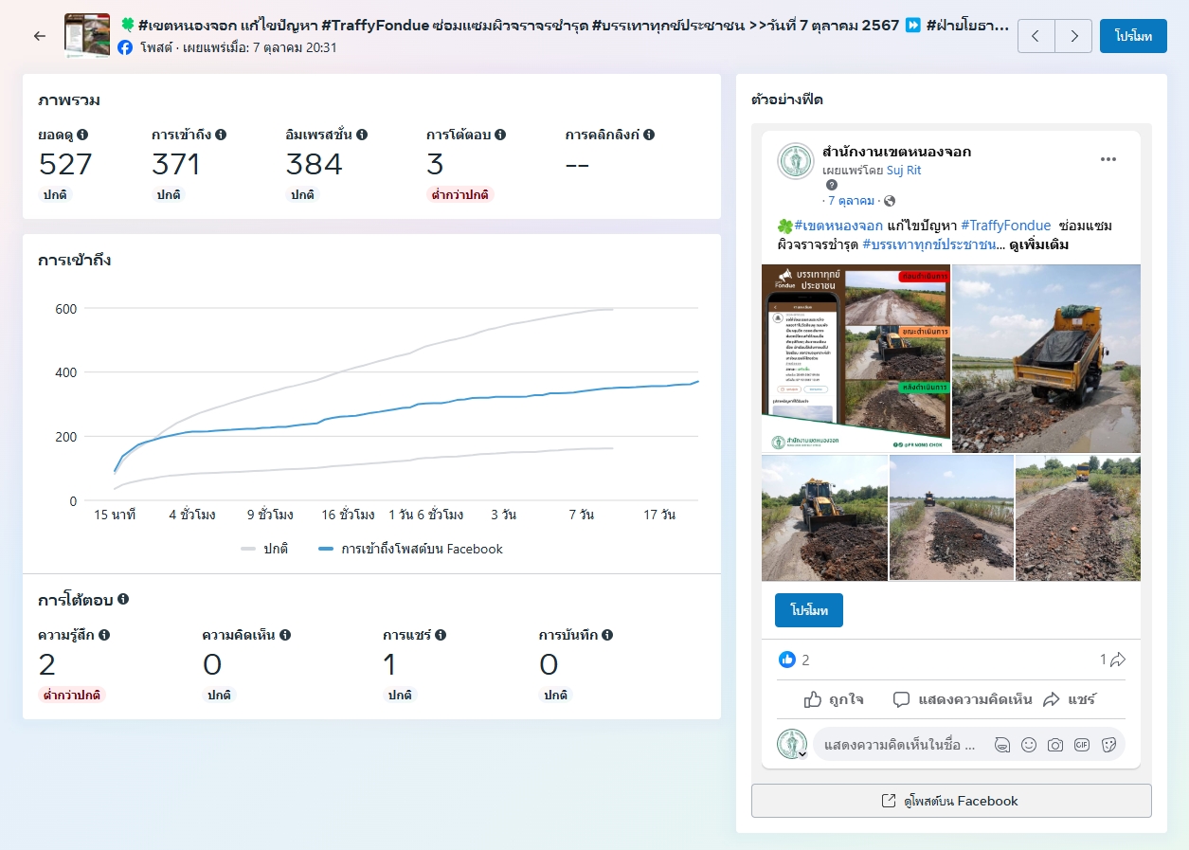The image size is (1189, 850).
Task: Open the three-dots post options menu
Action: click(1108, 159)
